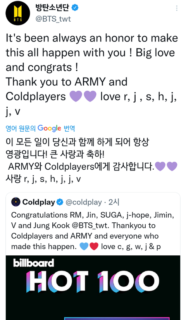This screenshot has height=320, width=186.
Task: Select the original English tweet text
Action: tap(92, 75)
